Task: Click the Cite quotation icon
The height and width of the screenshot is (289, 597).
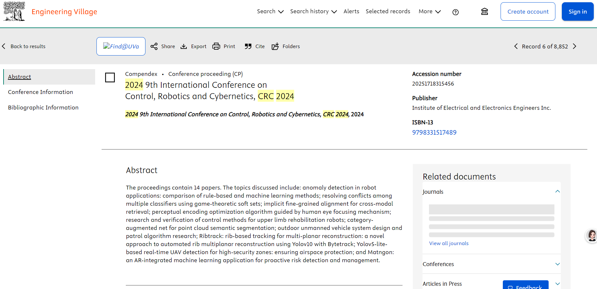Action: coord(248,46)
